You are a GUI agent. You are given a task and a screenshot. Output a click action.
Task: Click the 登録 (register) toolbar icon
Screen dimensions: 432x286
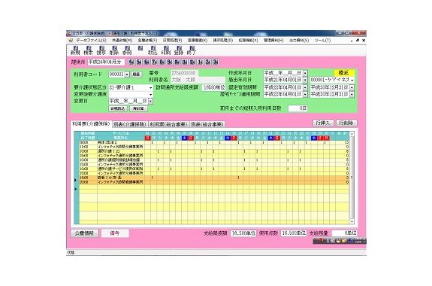(179, 50)
